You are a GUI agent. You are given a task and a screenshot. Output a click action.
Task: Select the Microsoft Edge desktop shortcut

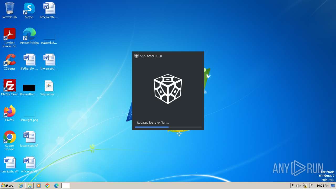29,36
